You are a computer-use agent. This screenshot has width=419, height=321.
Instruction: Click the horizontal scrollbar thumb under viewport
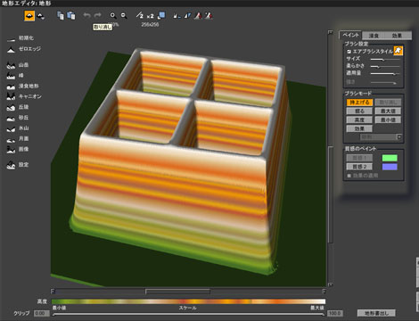click(177, 292)
